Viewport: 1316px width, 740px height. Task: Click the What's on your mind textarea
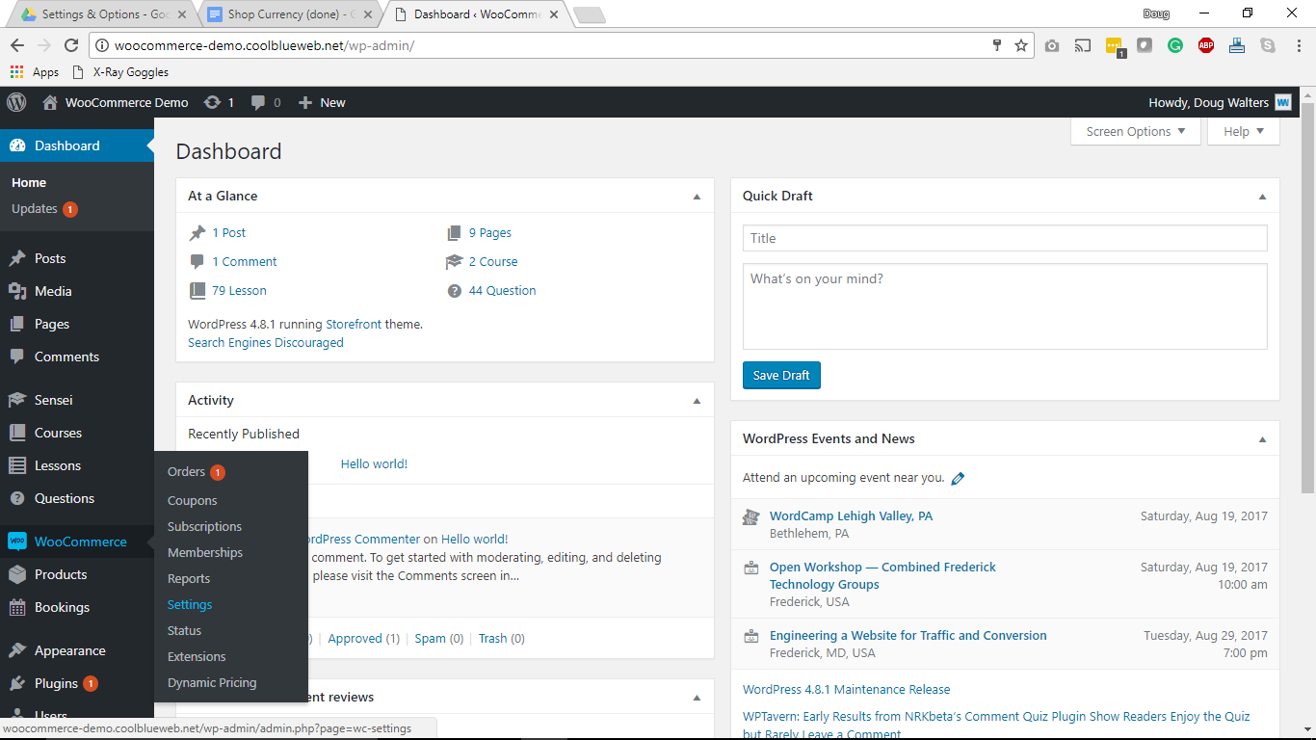click(x=1005, y=306)
